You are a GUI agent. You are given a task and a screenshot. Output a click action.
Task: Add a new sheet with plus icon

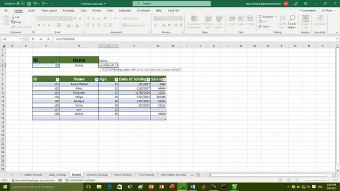coord(198,175)
